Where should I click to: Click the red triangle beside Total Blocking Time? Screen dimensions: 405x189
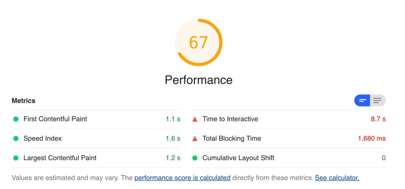click(x=195, y=139)
